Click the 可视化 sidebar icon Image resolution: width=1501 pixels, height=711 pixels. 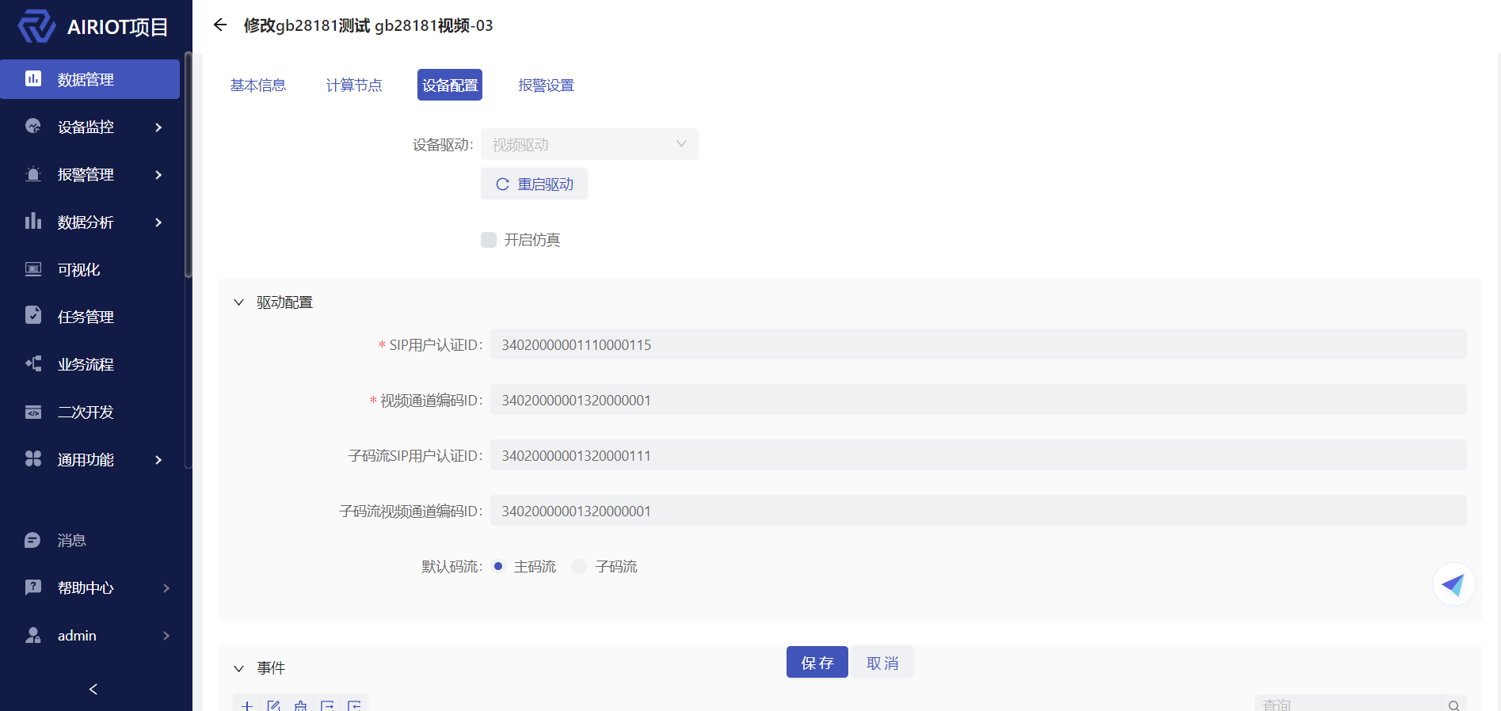(33, 268)
